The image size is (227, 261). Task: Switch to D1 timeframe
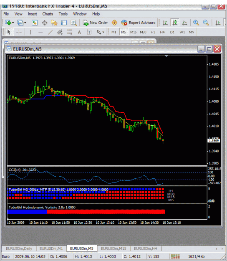pyautogui.click(x=172, y=32)
